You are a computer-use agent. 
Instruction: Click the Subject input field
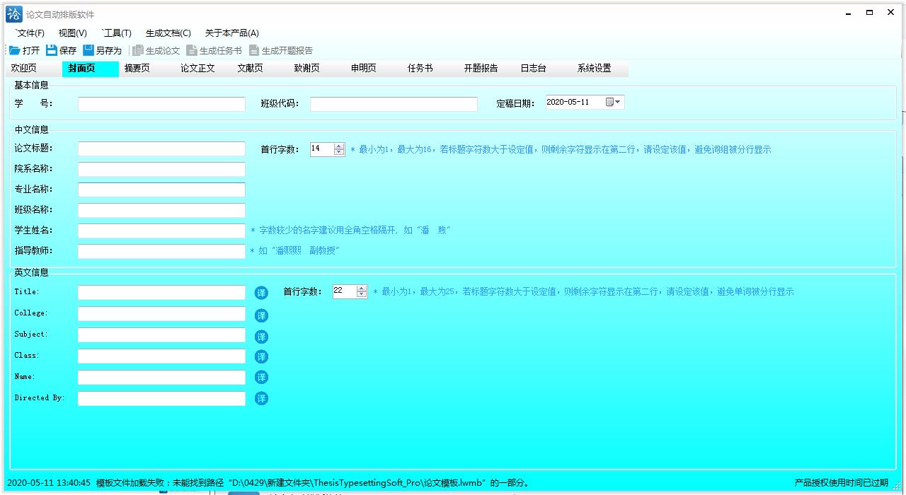(x=161, y=334)
